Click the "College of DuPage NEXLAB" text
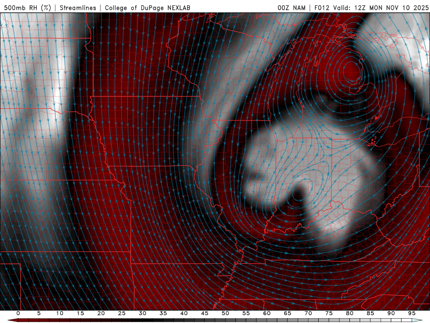The image size is (430, 323). pyautogui.click(x=147, y=8)
